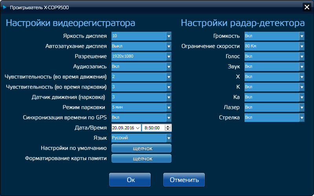Expand the Датчик движения (парковка) dropdown
This screenshot has width=314, height=196.
141,97
